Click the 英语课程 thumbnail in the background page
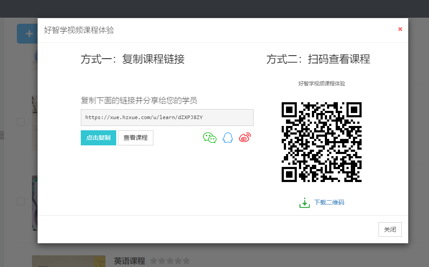The height and width of the screenshot is (267, 429). 69,261
